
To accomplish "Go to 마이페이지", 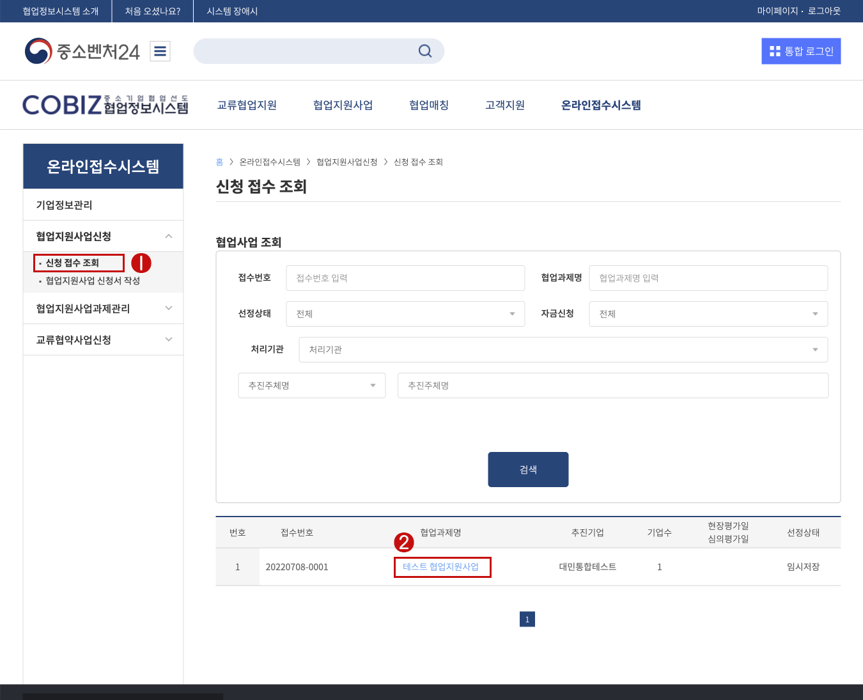I will (x=777, y=11).
